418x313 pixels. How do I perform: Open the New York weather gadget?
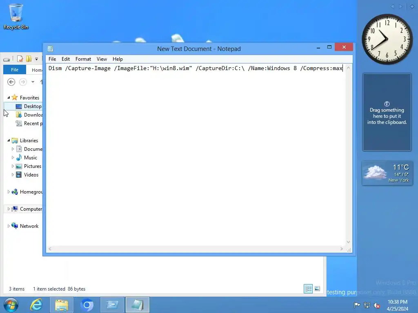coord(387,173)
